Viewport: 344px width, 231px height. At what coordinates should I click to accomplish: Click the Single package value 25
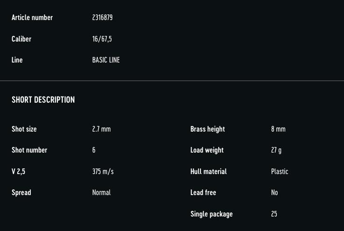(x=274, y=214)
